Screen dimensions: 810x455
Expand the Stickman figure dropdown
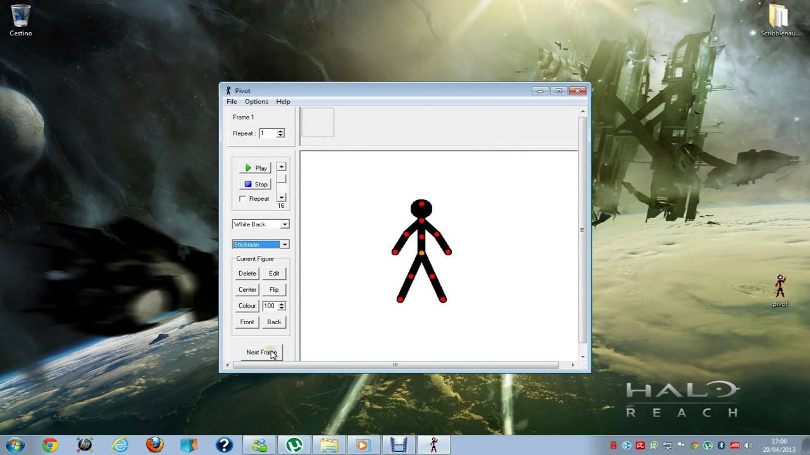coord(285,245)
